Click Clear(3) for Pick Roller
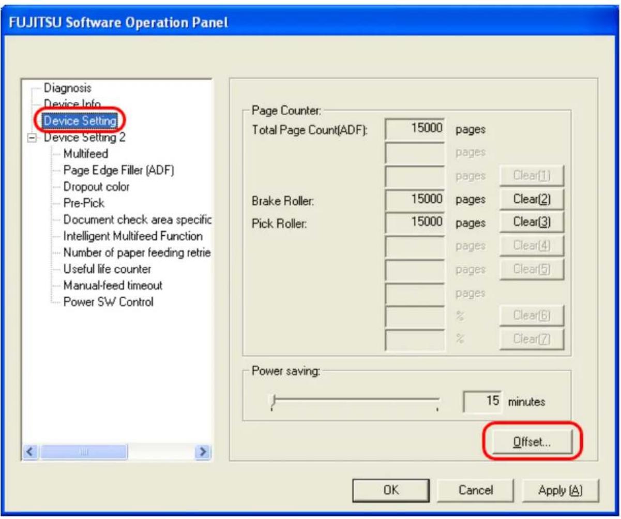 [x=531, y=222]
